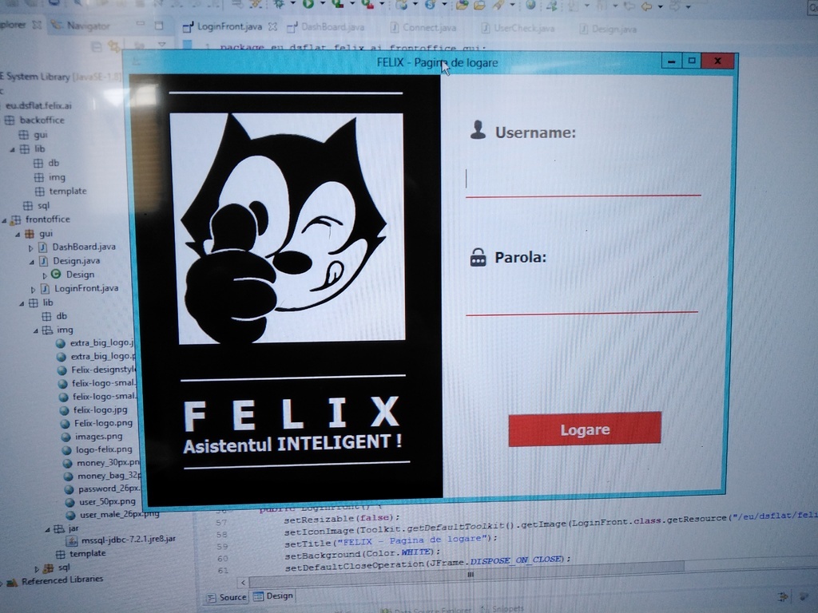Expand LoginFront.java in Package Explorer
Viewport: 818px width, 613px height.
coord(34,289)
